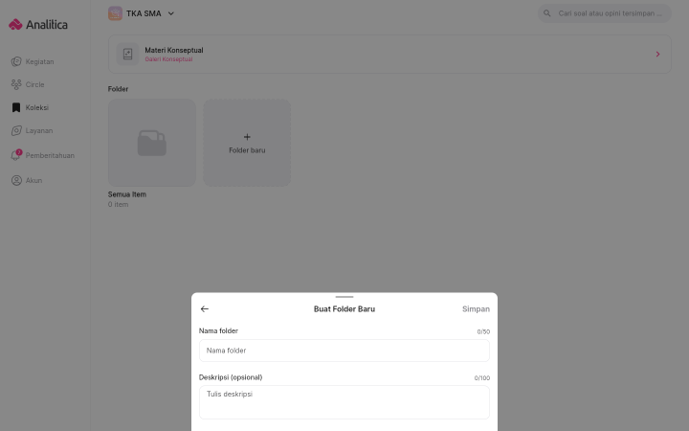Click the plus icon on Folder baru

[247, 137]
